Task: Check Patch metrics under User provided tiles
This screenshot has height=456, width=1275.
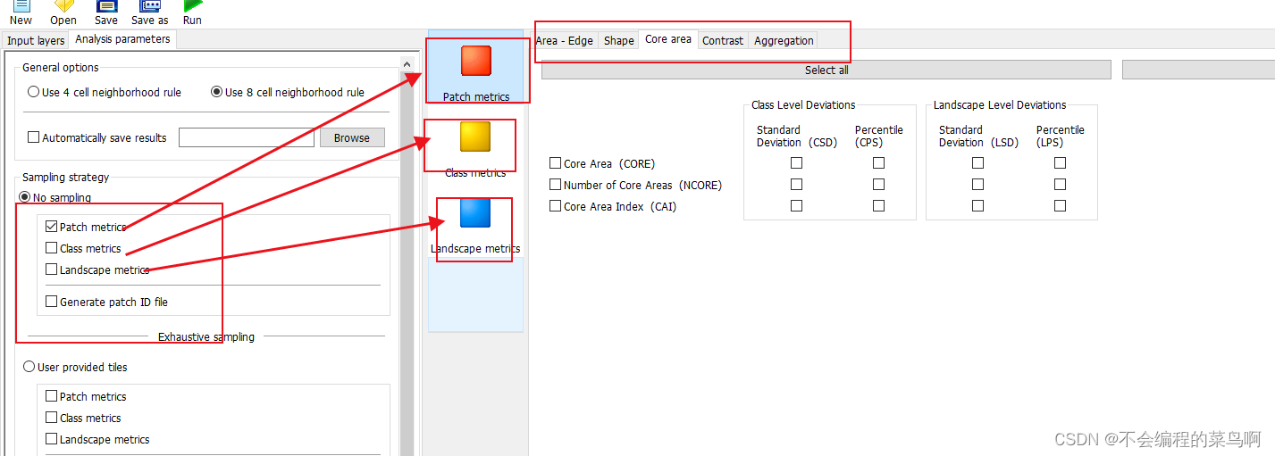Action: click(x=52, y=396)
